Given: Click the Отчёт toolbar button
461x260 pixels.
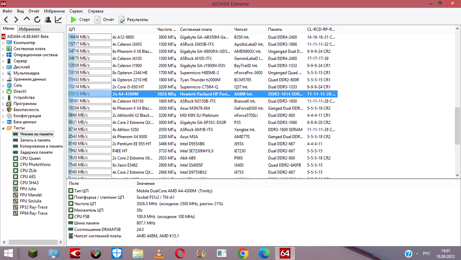Looking at the screenshot, I should tap(104, 20).
